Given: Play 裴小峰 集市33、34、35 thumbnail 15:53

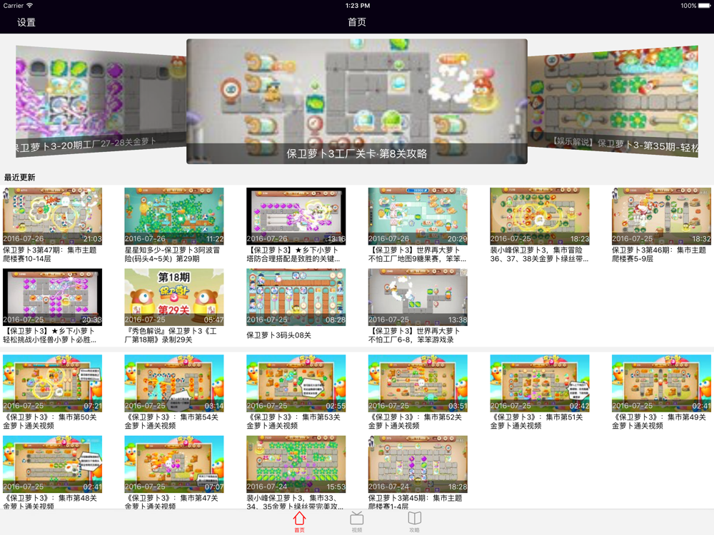Looking at the screenshot, I should click(x=296, y=464).
